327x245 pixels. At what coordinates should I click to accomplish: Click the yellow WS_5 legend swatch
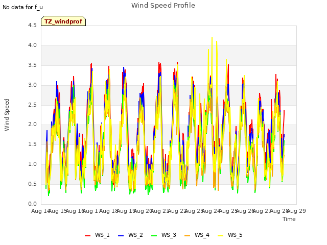point(220,236)
